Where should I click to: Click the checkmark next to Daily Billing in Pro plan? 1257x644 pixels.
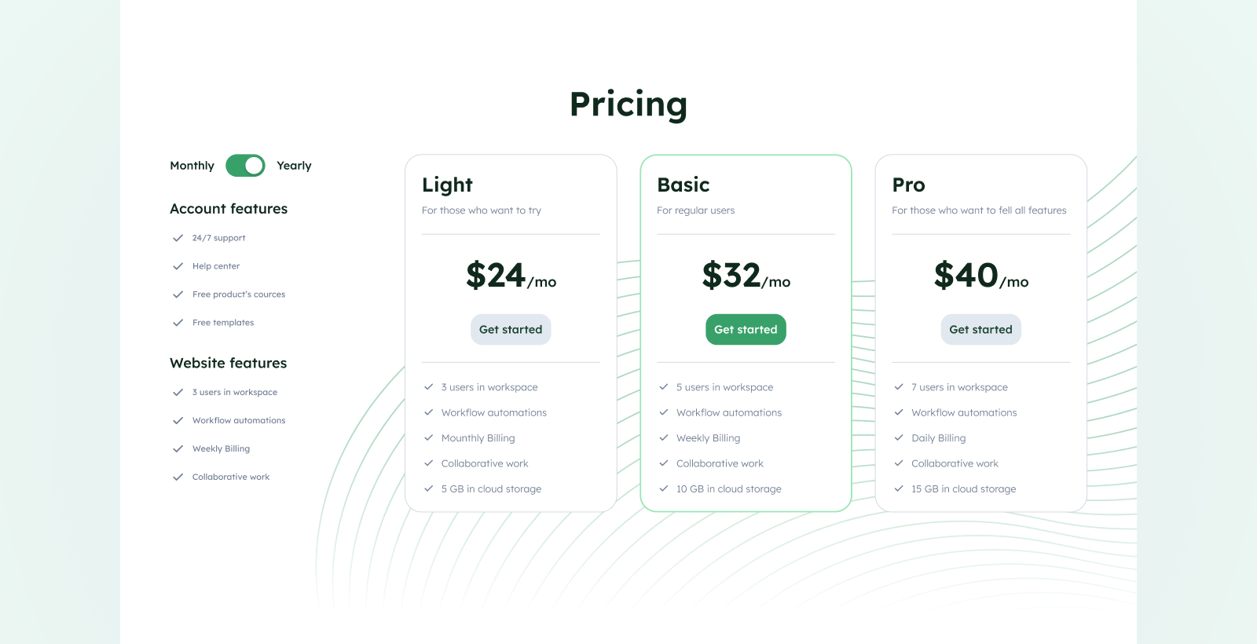click(899, 437)
